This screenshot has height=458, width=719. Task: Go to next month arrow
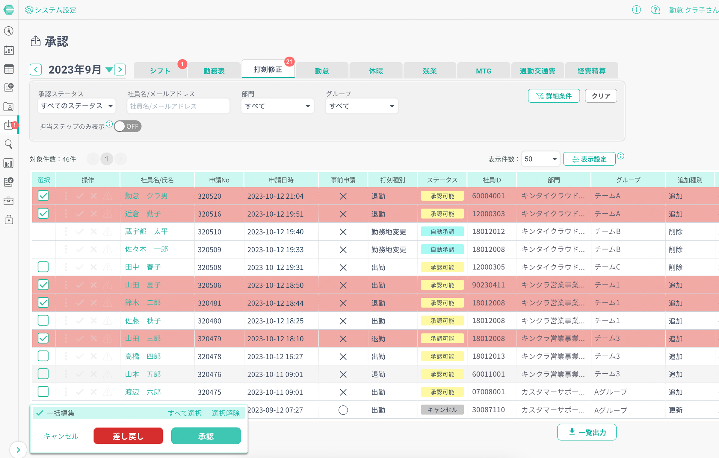click(x=120, y=70)
